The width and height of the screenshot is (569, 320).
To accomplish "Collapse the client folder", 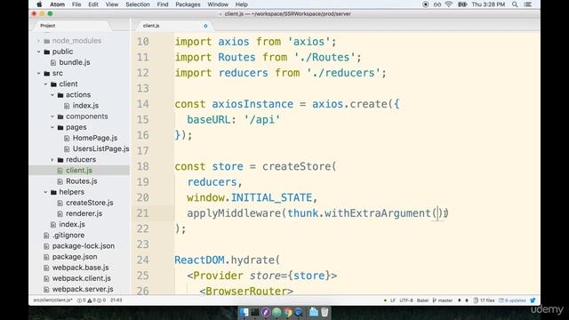I will click(45, 84).
